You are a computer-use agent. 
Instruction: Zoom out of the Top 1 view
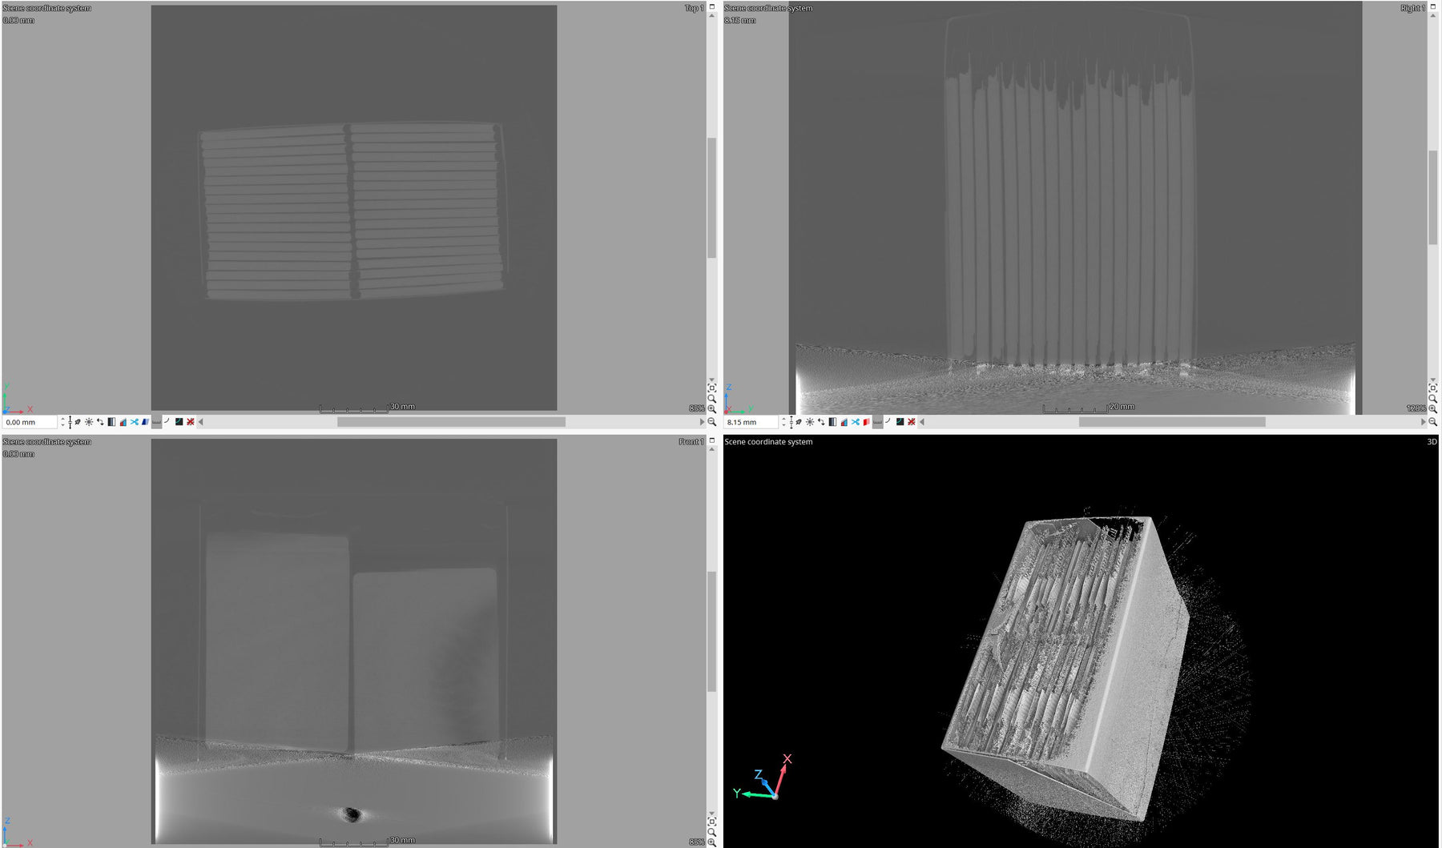click(x=711, y=422)
